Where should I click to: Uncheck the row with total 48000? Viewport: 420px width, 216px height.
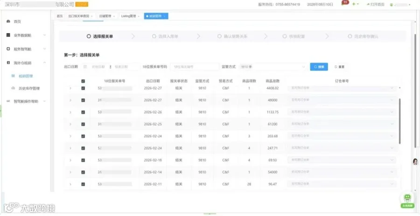(x=83, y=100)
